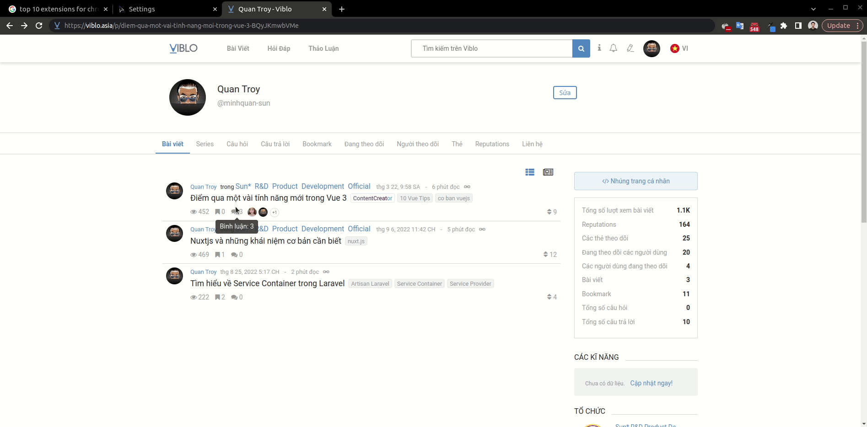Open the notifications bell
The image size is (867, 427).
(x=614, y=48)
